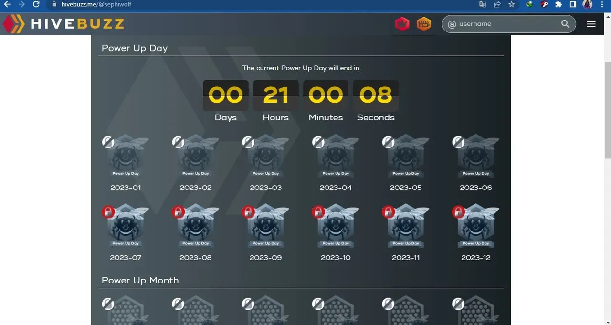Screen dimensions: 611x325
Task: Click the search magnifier icon
Action: [565, 24]
